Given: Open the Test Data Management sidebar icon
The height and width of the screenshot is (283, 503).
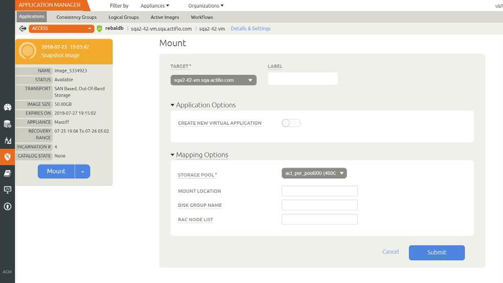Looking at the screenshot, I should [x=7, y=140].
